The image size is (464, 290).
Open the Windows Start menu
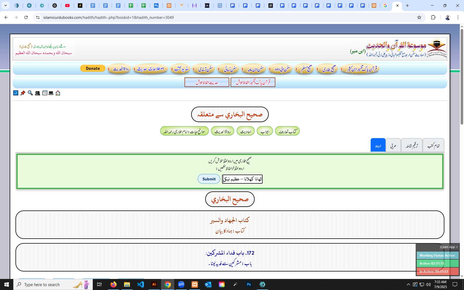click(7, 284)
